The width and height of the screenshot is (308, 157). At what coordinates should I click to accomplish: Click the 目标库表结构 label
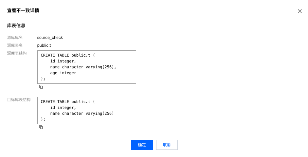(19, 99)
